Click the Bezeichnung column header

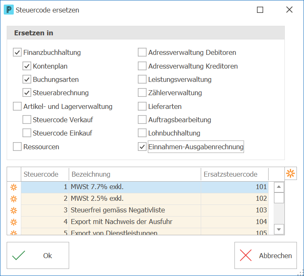(x=135, y=174)
